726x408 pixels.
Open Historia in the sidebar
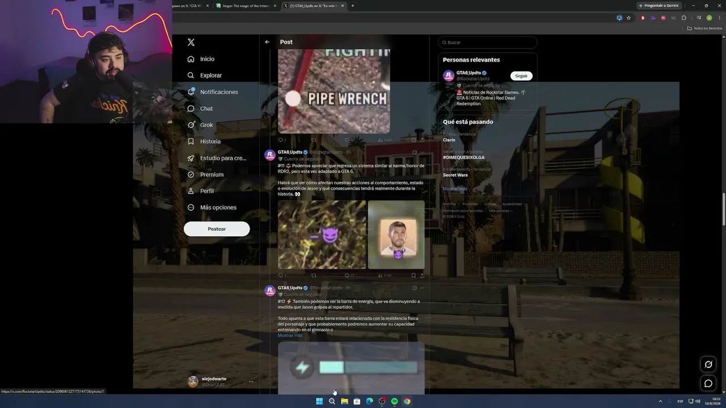204,141
